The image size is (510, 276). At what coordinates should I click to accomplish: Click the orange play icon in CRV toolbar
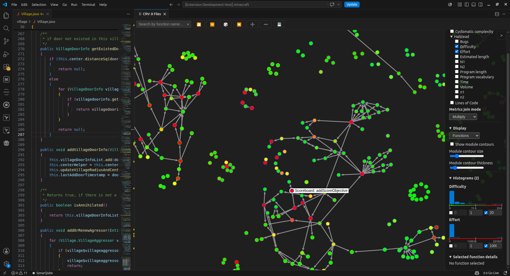(x=212, y=24)
